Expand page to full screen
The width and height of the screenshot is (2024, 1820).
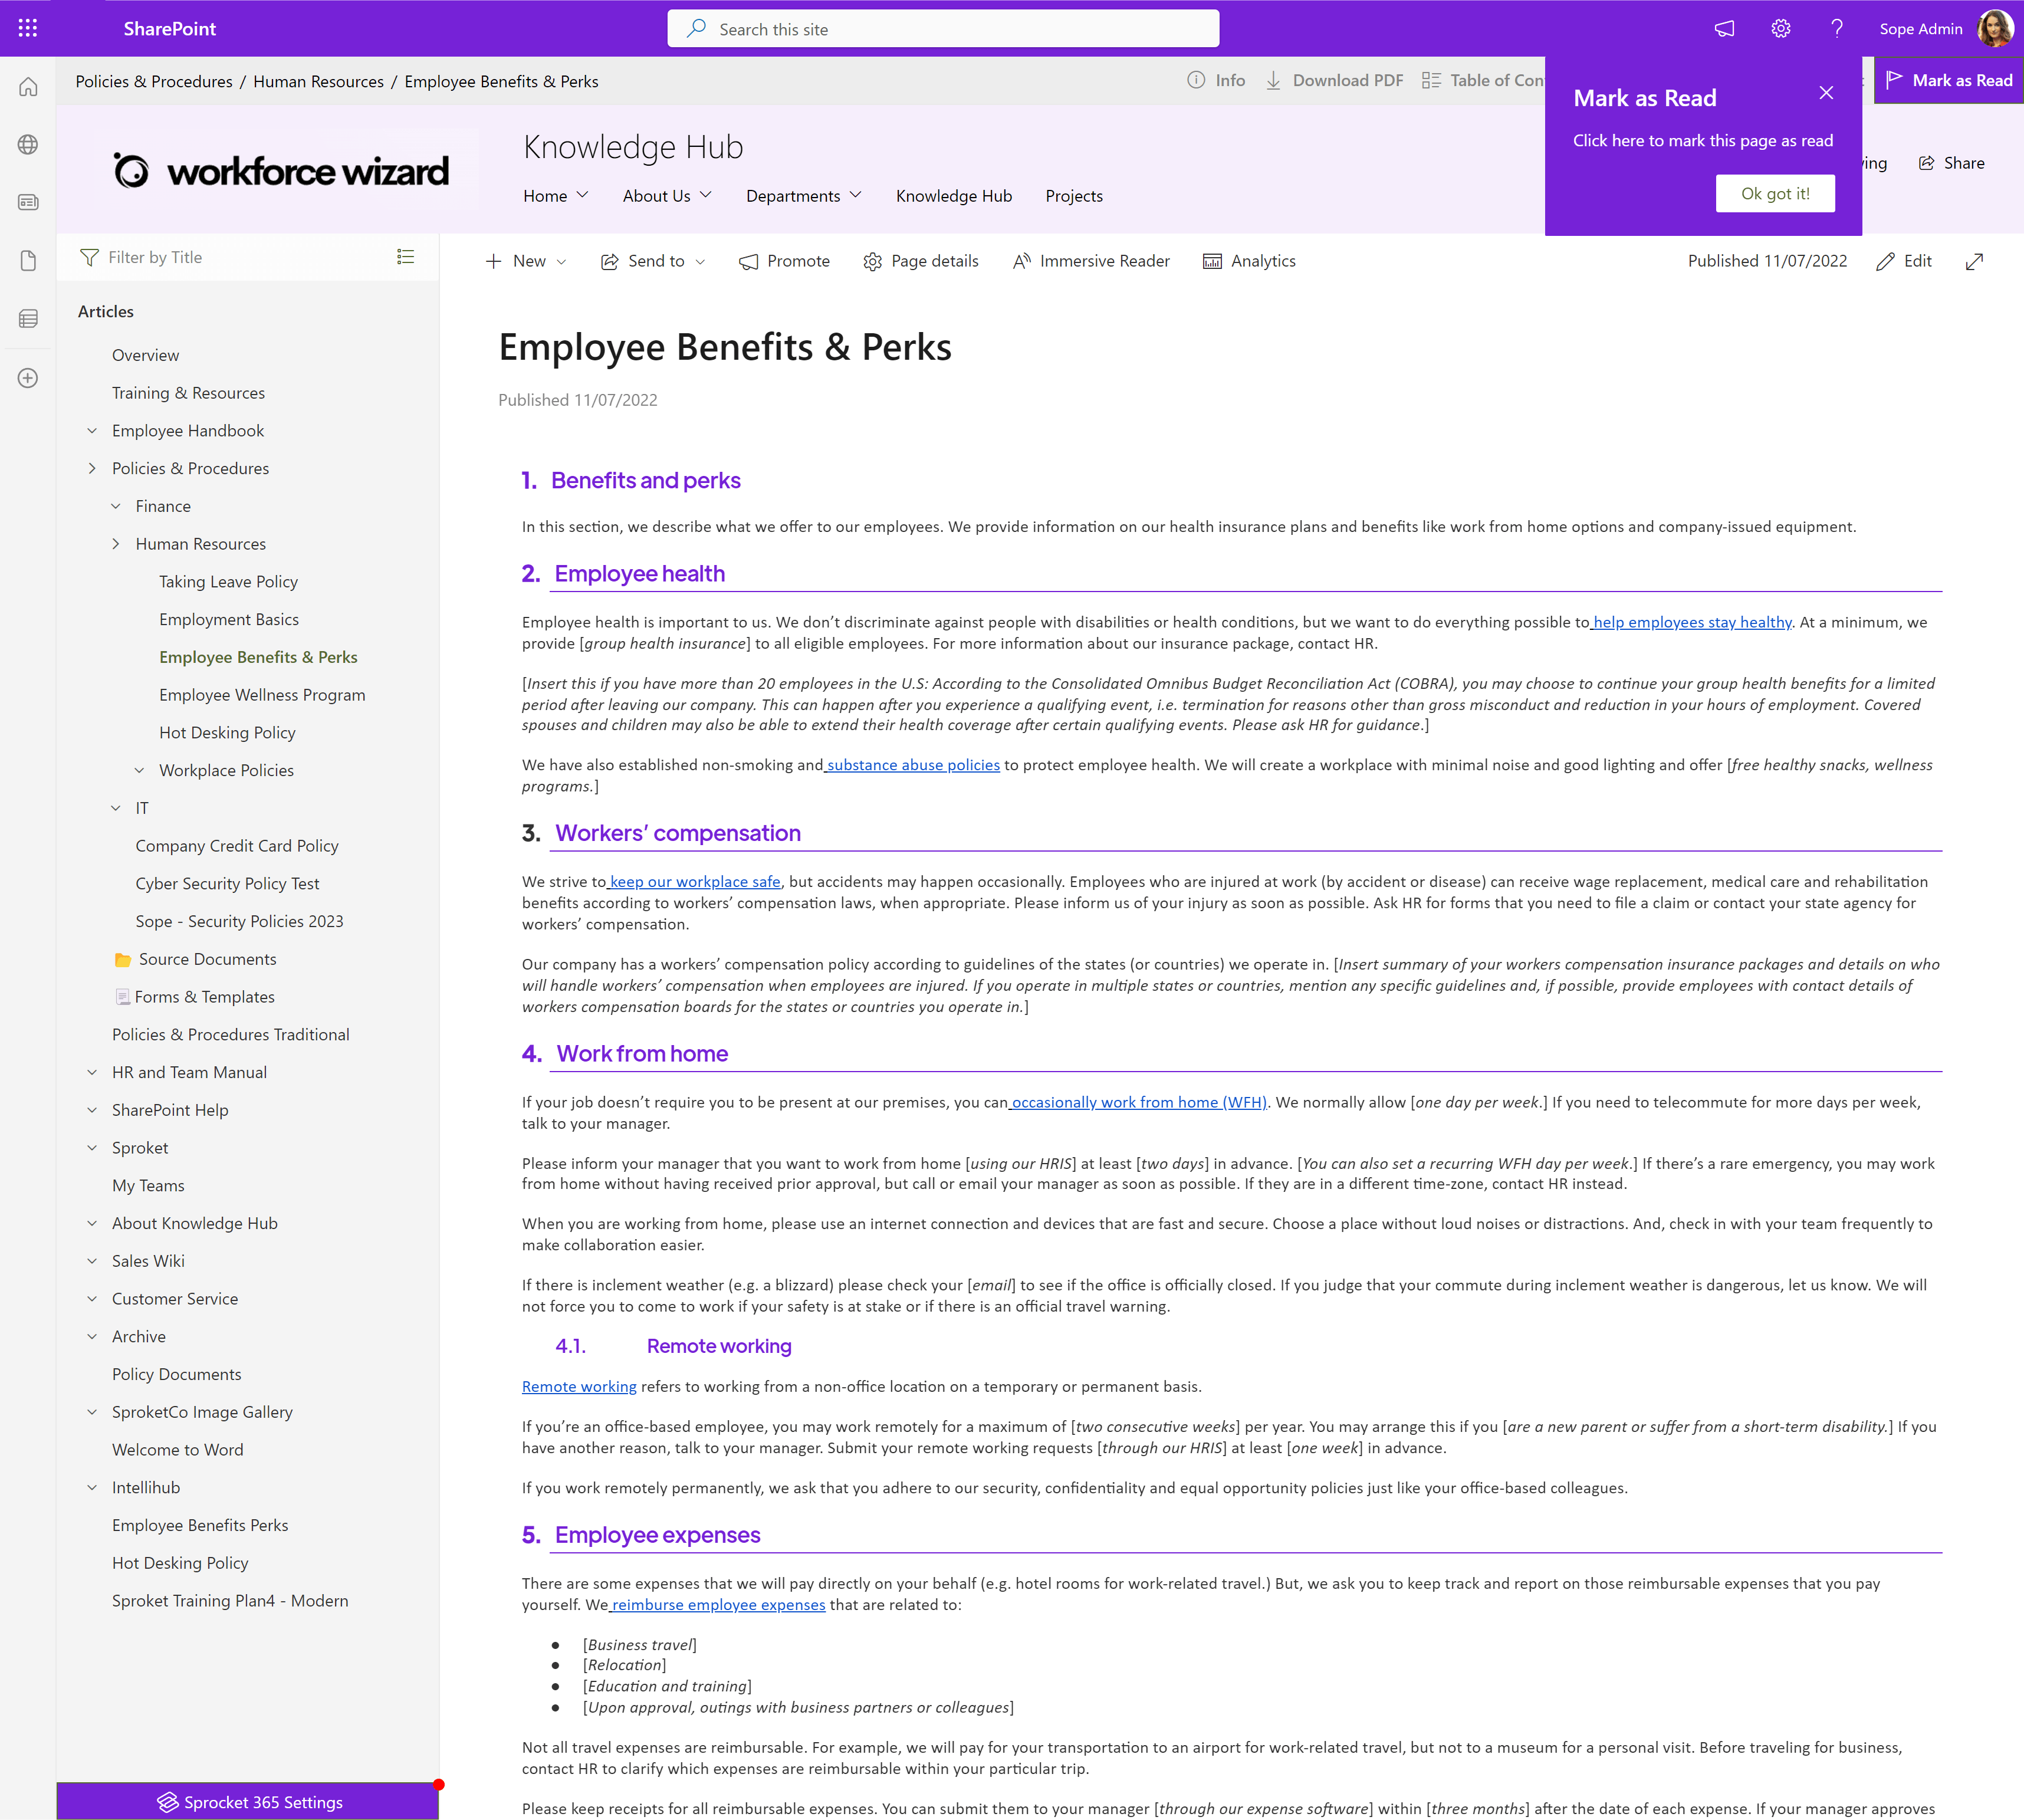[x=1974, y=261]
